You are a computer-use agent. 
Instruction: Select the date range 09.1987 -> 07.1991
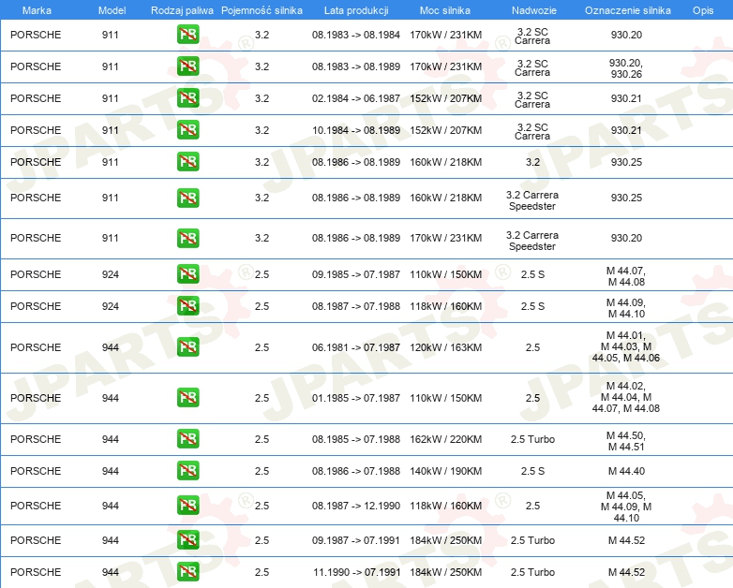[x=356, y=540]
